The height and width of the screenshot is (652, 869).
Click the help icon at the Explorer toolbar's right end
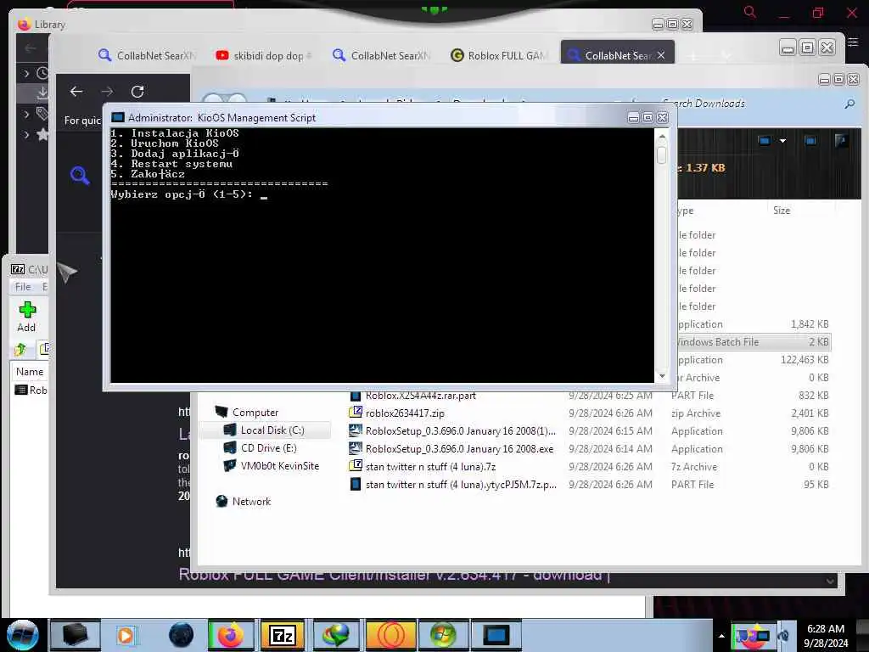pyautogui.click(x=841, y=141)
